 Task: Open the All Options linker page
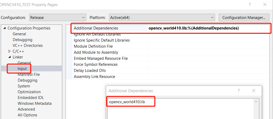[x=27, y=115]
